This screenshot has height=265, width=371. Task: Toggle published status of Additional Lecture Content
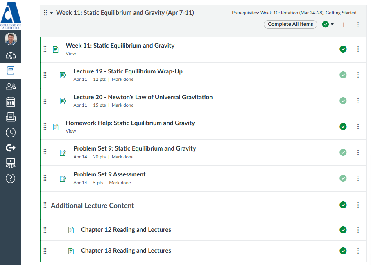tap(343, 205)
